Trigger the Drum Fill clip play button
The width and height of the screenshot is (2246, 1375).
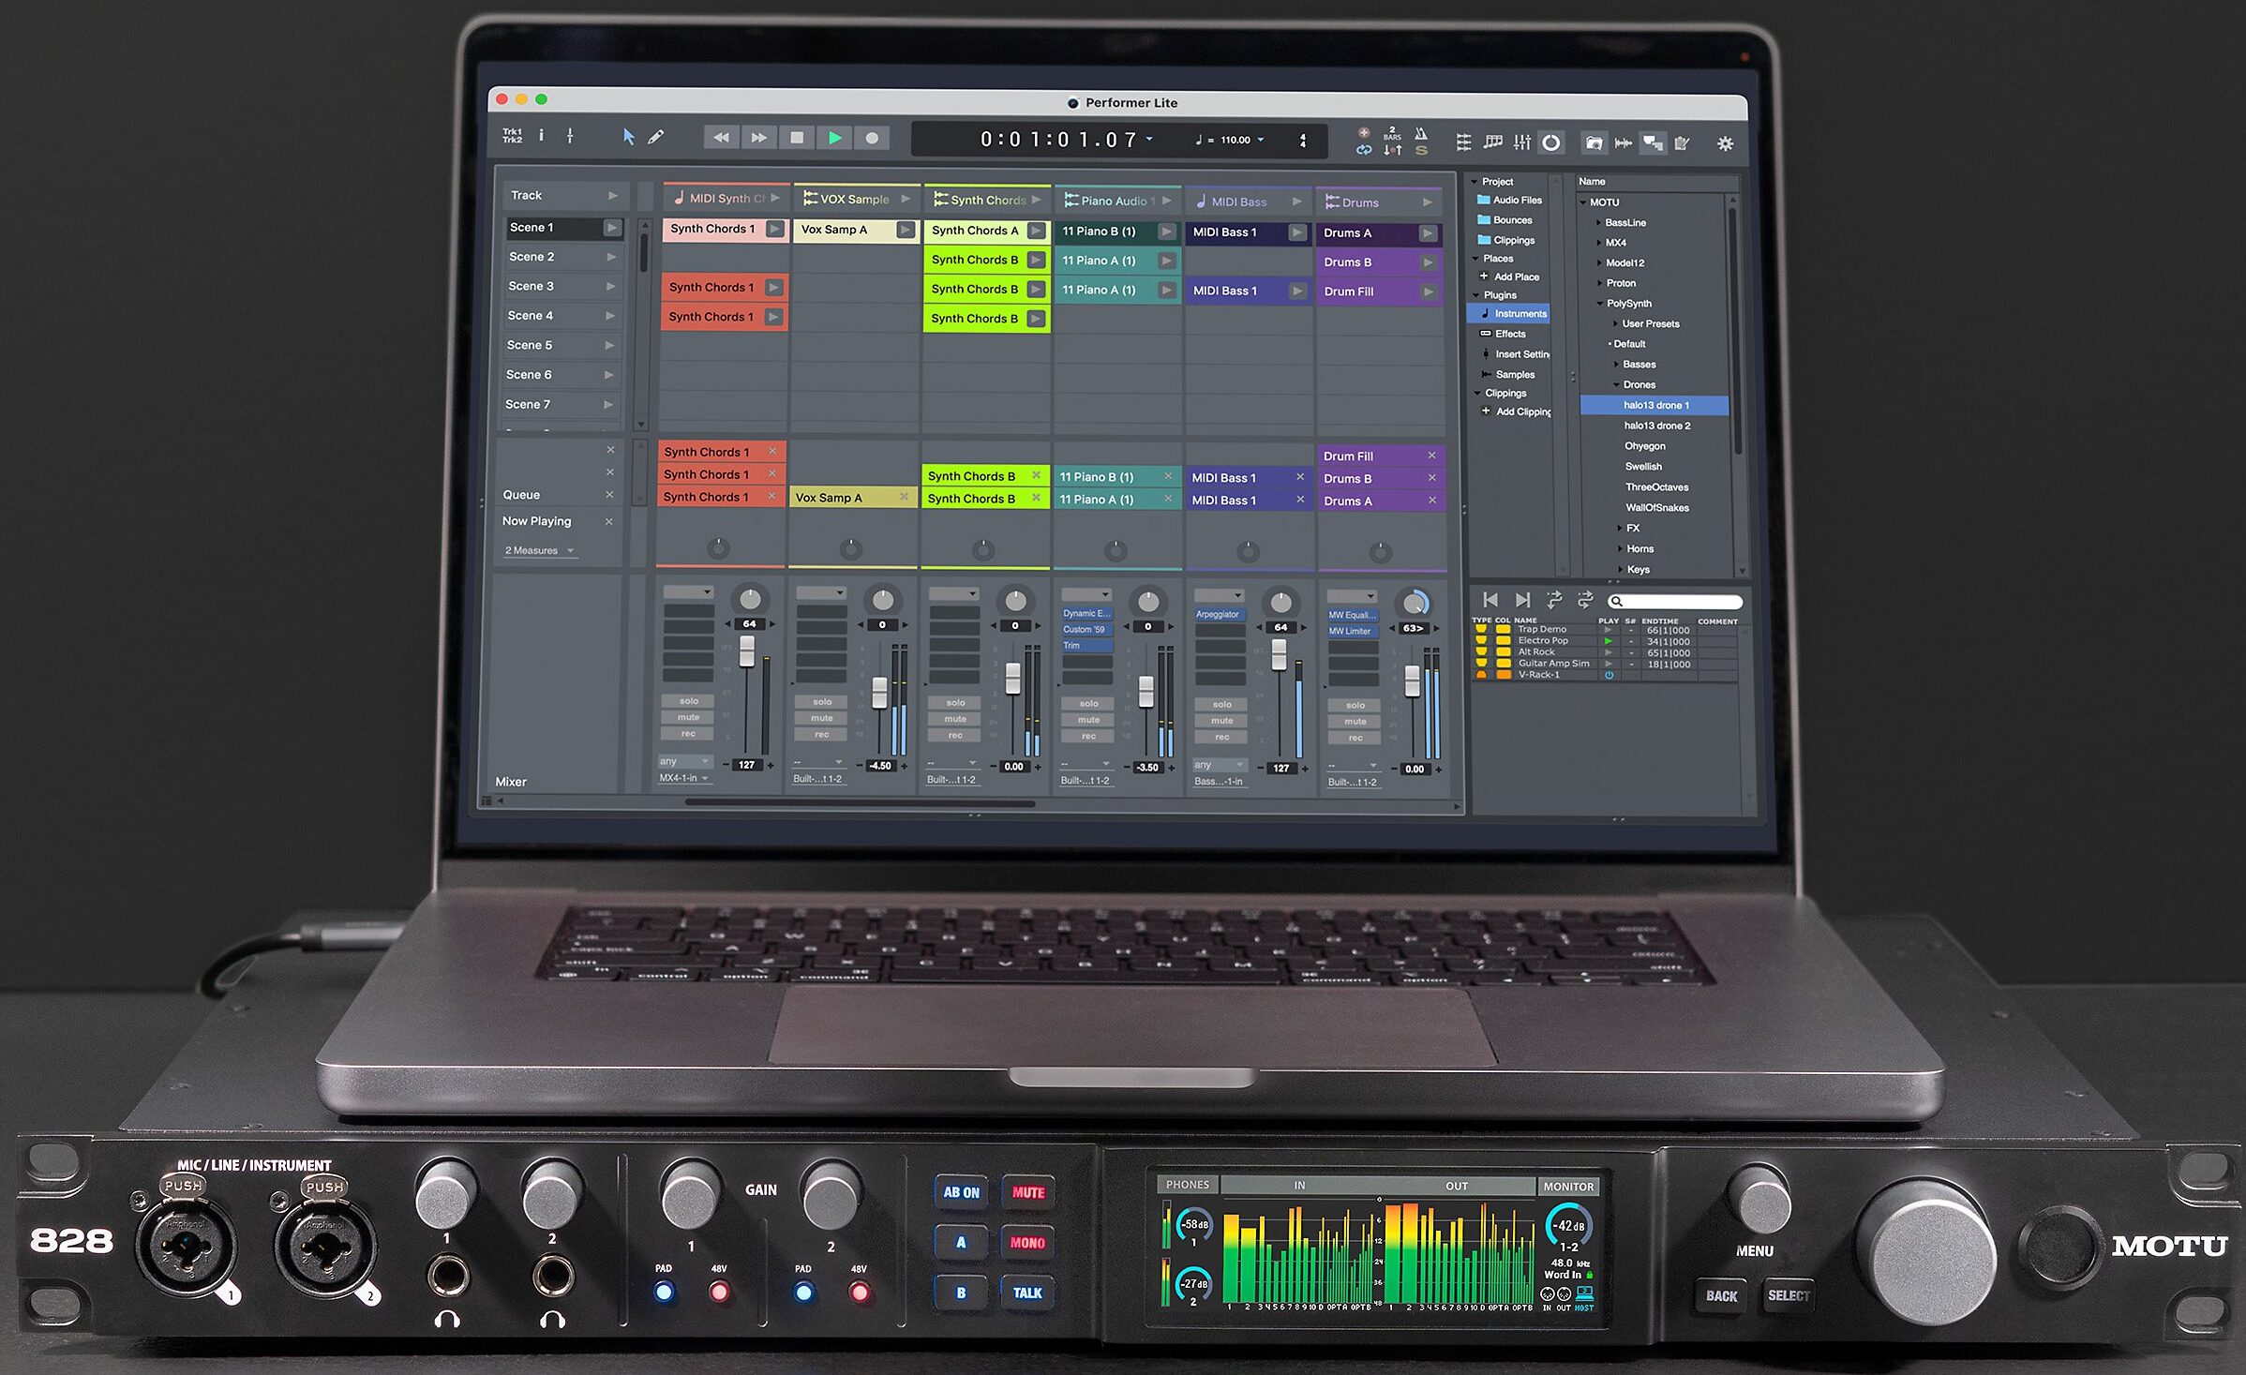pyautogui.click(x=1428, y=291)
